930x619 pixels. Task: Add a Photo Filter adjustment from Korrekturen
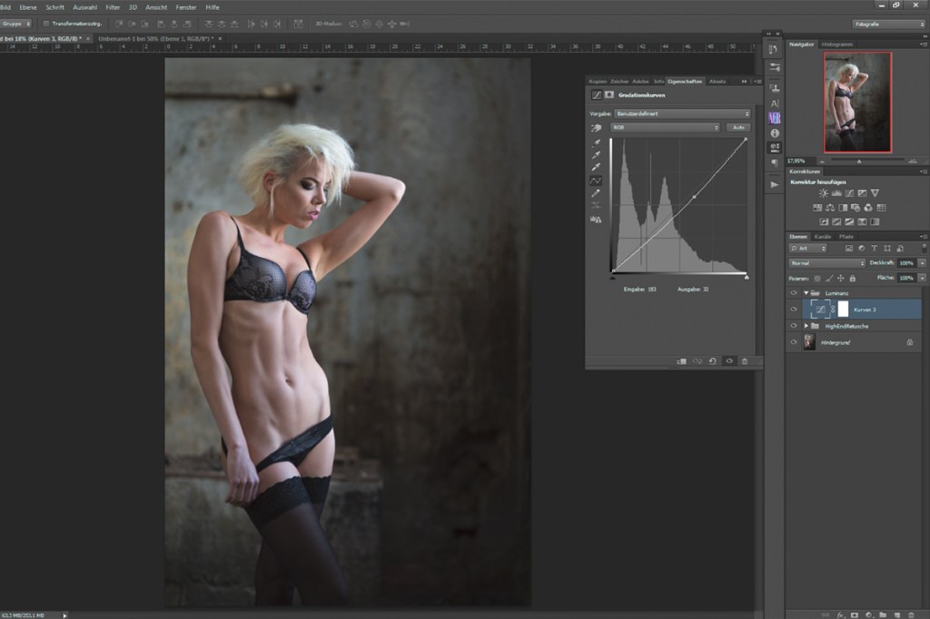tap(856, 208)
